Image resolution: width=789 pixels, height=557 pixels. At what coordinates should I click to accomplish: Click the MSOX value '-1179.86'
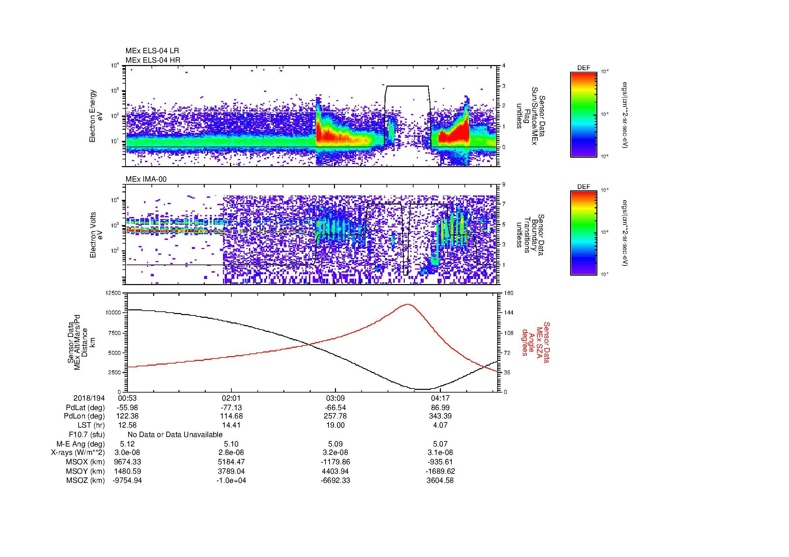tap(335, 462)
